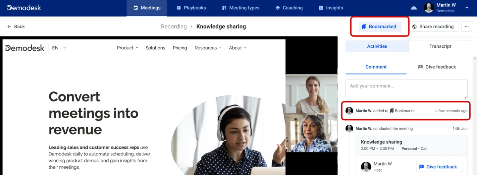Open the three-dot more options menu
The width and height of the screenshot is (477, 175).
[x=467, y=27]
